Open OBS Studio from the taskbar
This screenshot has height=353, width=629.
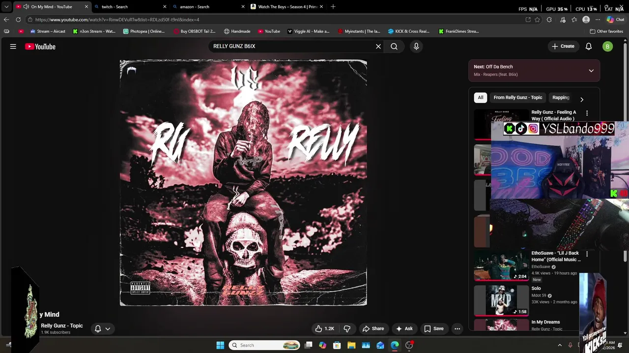(409, 345)
